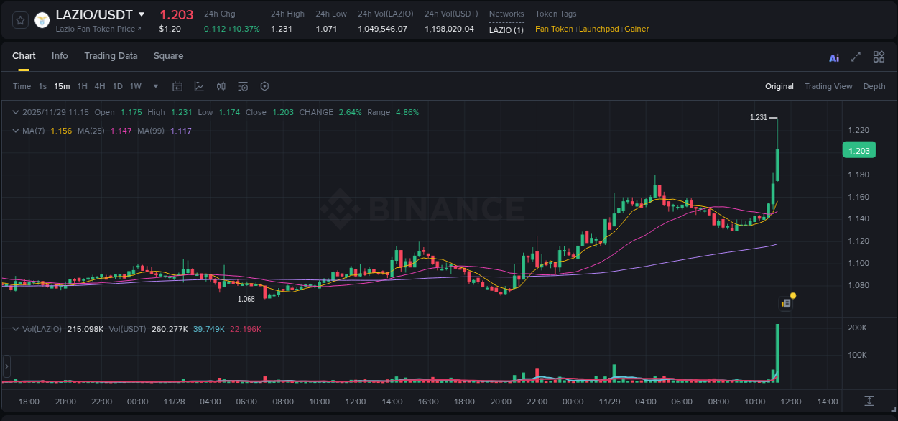898x421 pixels.
Task: Open the Info tab
Action: point(60,56)
